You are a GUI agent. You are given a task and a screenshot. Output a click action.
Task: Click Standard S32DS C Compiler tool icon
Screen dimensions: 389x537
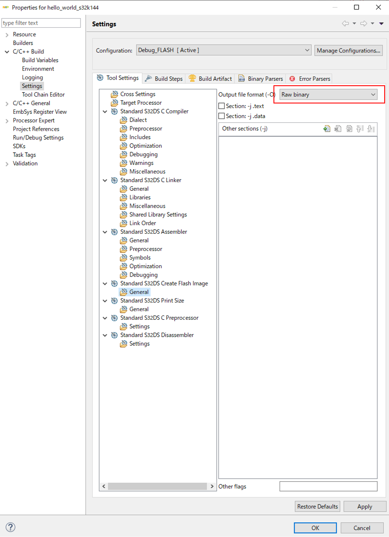(x=115, y=112)
